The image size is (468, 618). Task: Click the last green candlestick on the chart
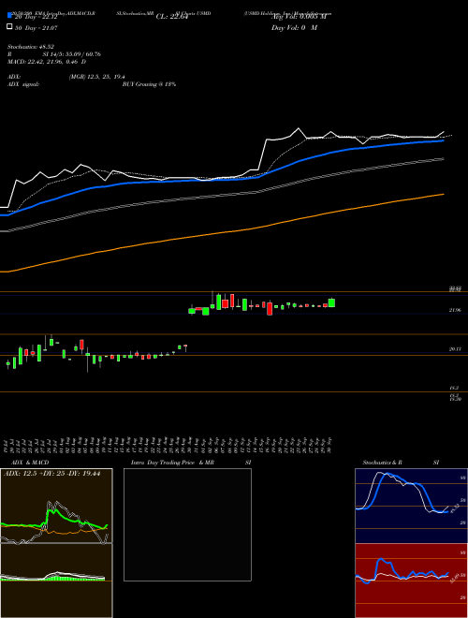coord(331,302)
